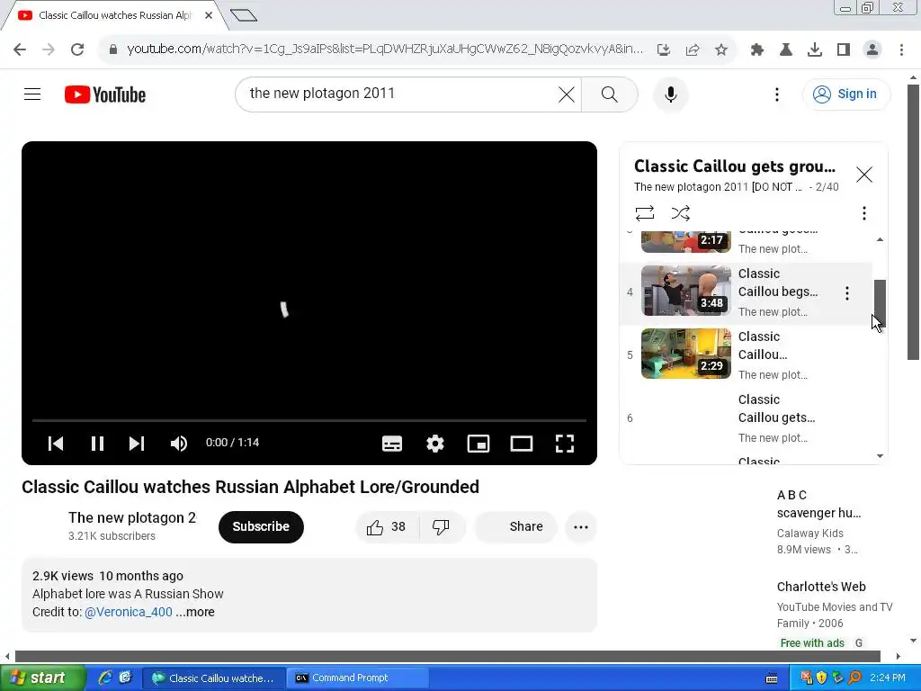This screenshot has height=691, width=921.
Task: Open the Chrome profile avatar
Action: 872,50
